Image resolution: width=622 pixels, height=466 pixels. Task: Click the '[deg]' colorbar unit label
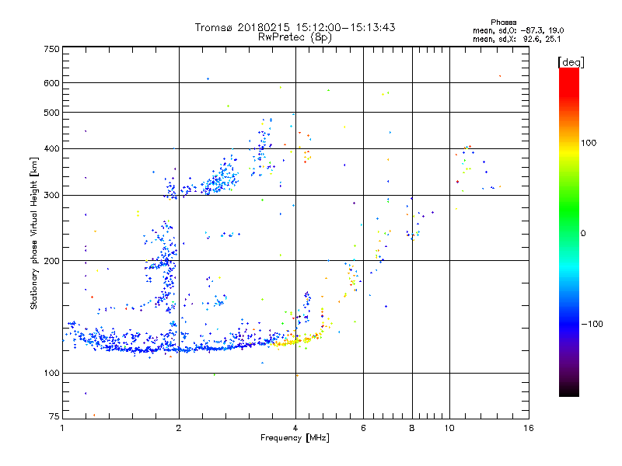pyautogui.click(x=571, y=62)
